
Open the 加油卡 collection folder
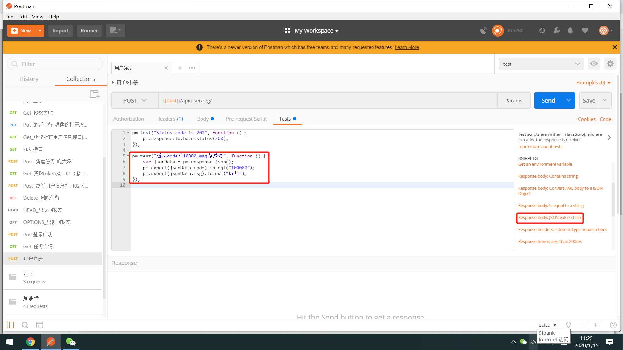53,302
